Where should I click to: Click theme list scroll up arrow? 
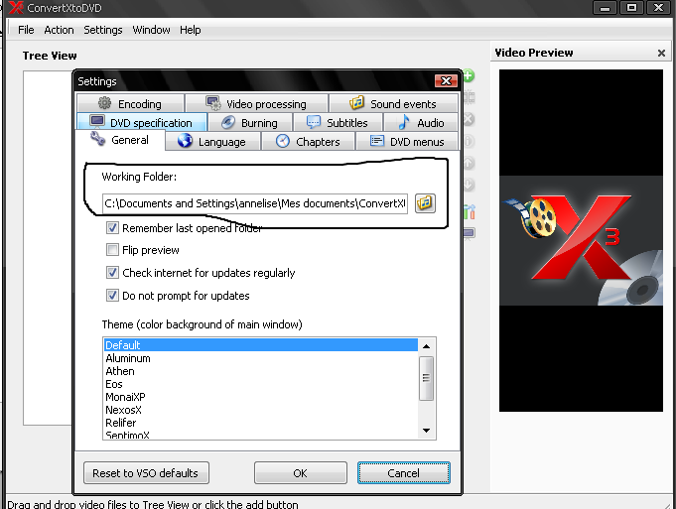point(427,346)
